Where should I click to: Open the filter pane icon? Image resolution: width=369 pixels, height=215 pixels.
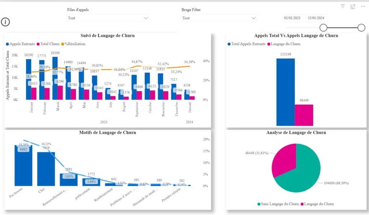tap(342, 6)
